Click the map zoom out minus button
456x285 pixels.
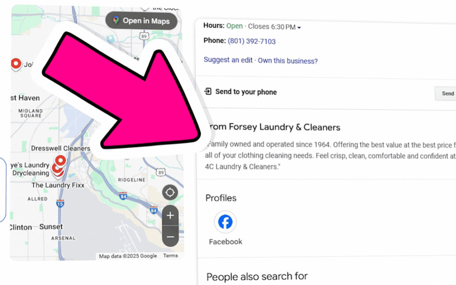click(171, 236)
